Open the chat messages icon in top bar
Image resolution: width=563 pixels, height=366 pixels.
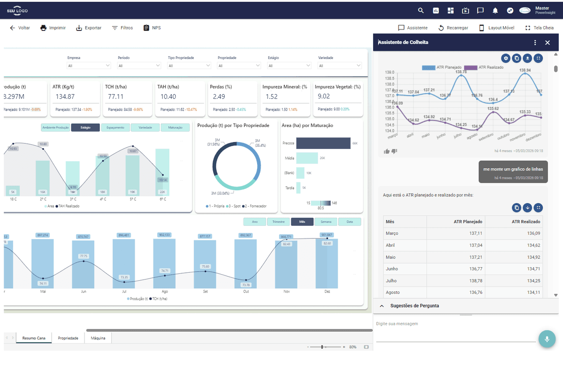[x=480, y=10]
